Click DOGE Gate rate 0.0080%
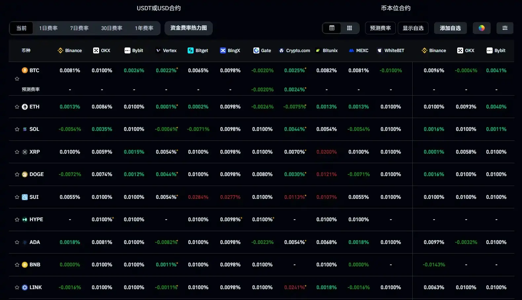The image size is (522, 300). pyautogui.click(x=262, y=174)
